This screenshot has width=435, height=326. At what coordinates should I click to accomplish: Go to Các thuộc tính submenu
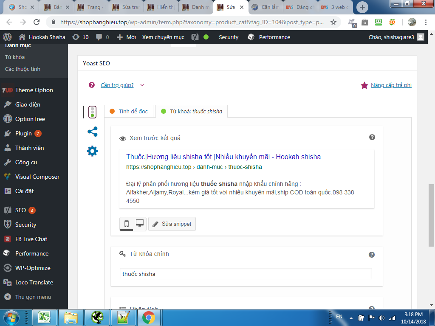tap(23, 69)
